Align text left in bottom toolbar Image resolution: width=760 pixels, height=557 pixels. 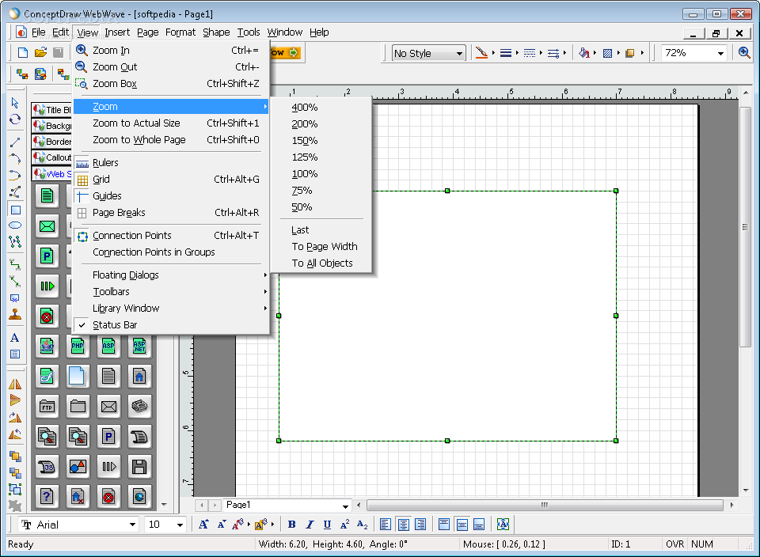pos(386,525)
